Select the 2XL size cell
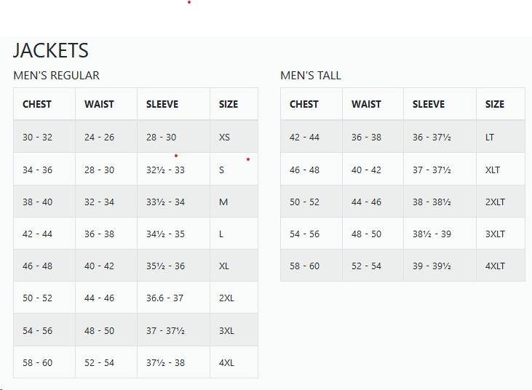 tap(226, 298)
